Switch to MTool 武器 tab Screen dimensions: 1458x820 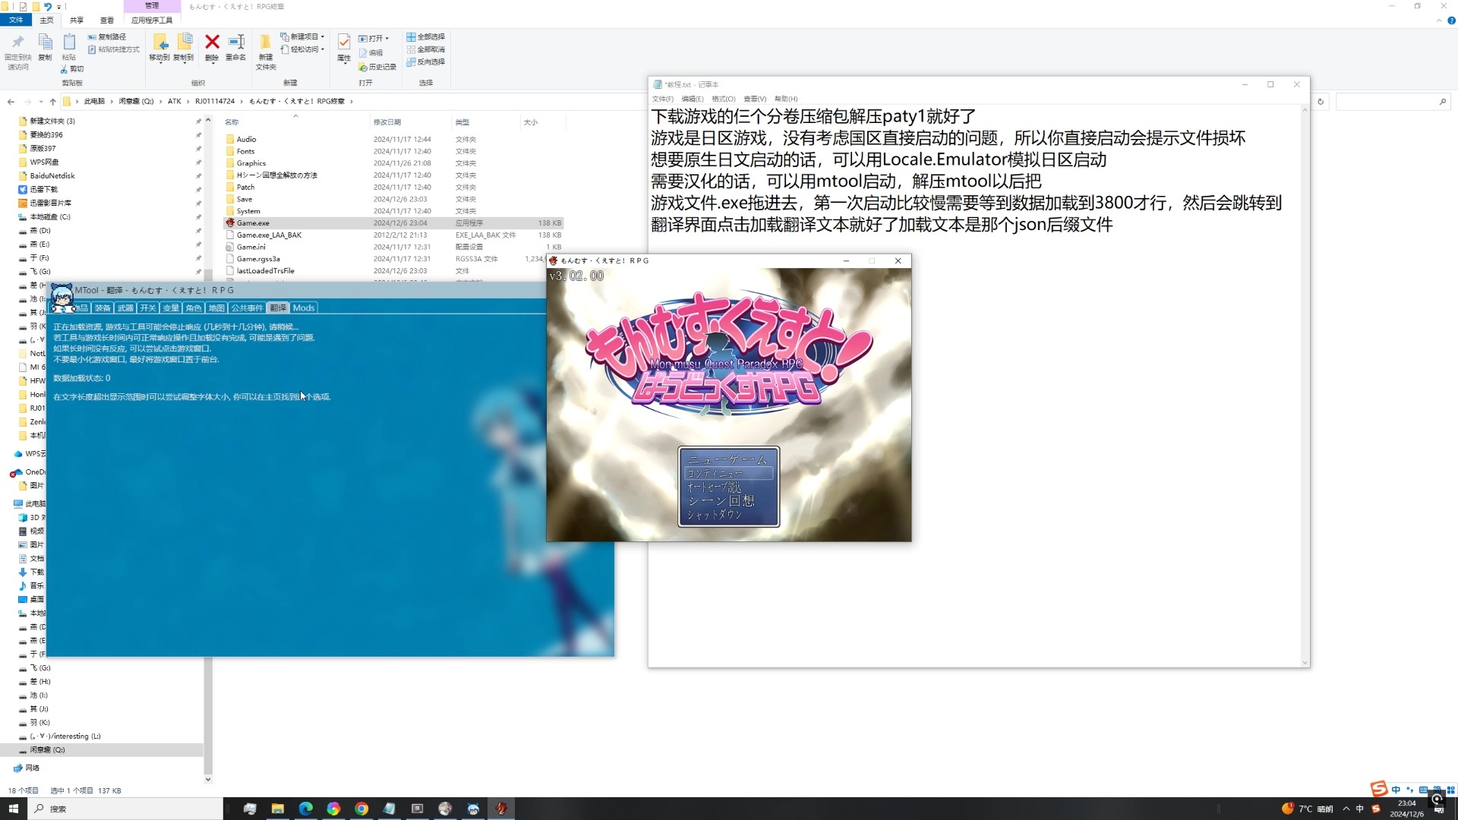coord(125,307)
